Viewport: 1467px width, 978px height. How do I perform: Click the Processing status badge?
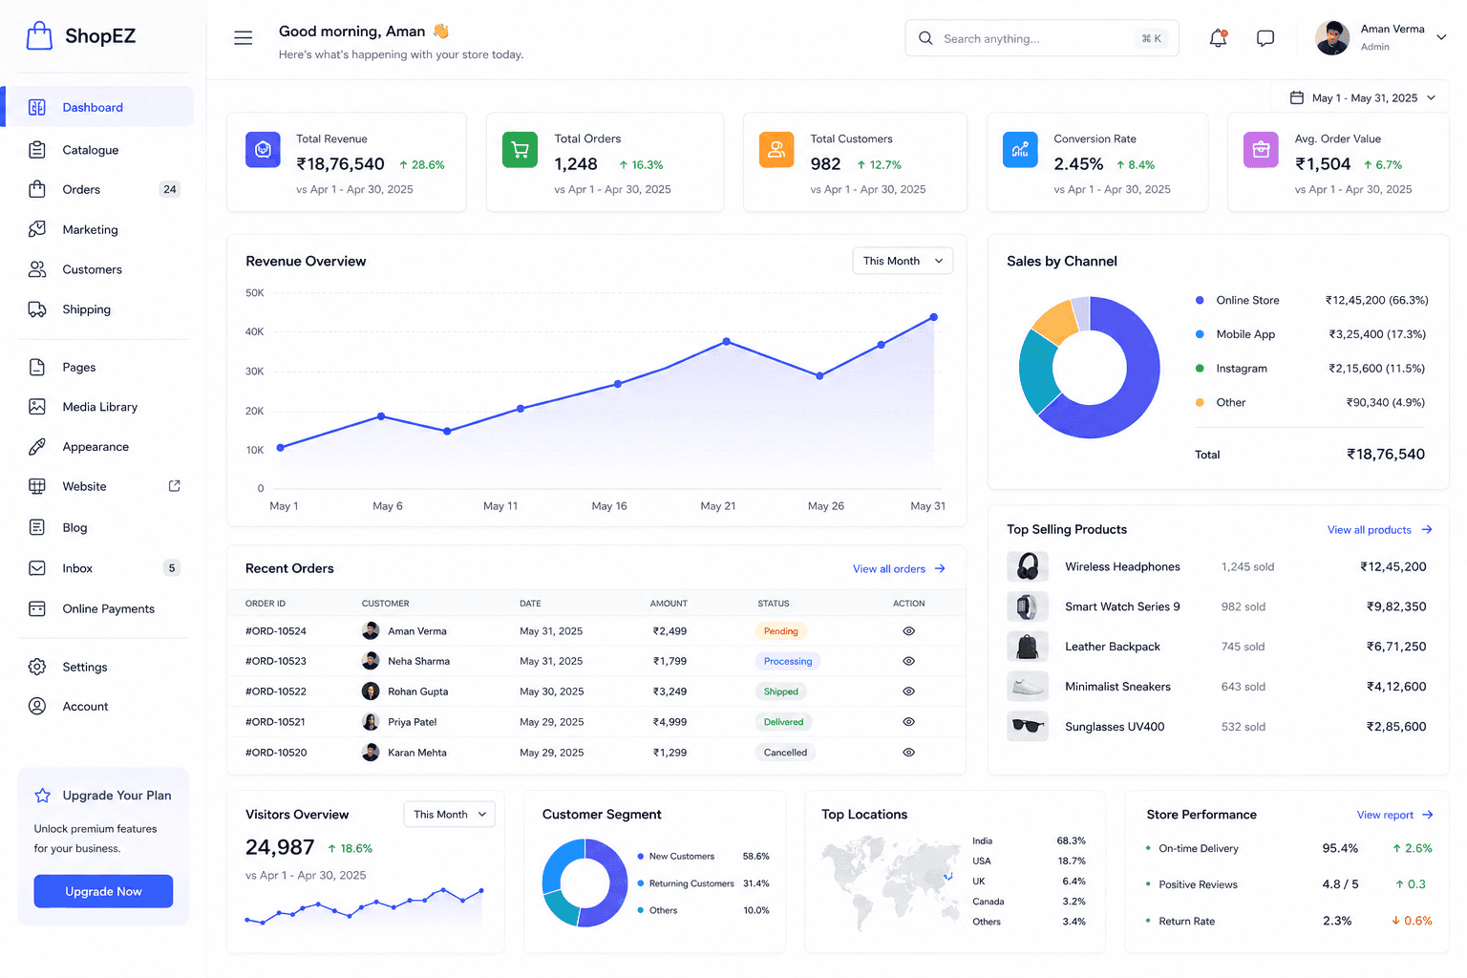[788, 661]
